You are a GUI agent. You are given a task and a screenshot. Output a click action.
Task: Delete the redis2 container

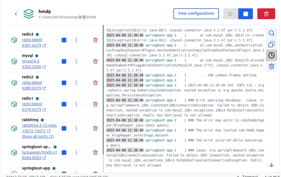pyautogui.click(x=95, y=83)
